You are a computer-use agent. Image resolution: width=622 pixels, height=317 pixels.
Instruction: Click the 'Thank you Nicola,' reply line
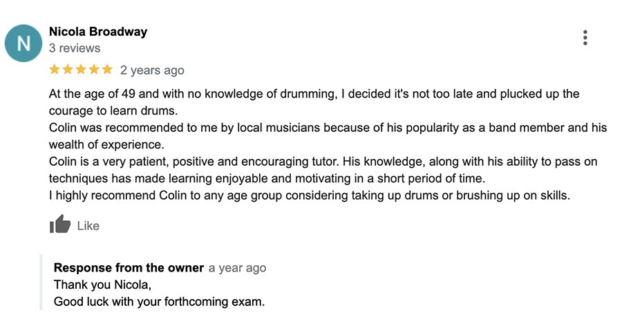point(103,285)
